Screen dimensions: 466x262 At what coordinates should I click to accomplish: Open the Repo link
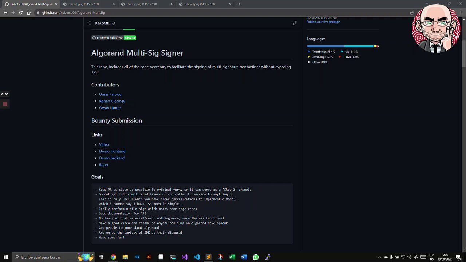click(x=103, y=165)
